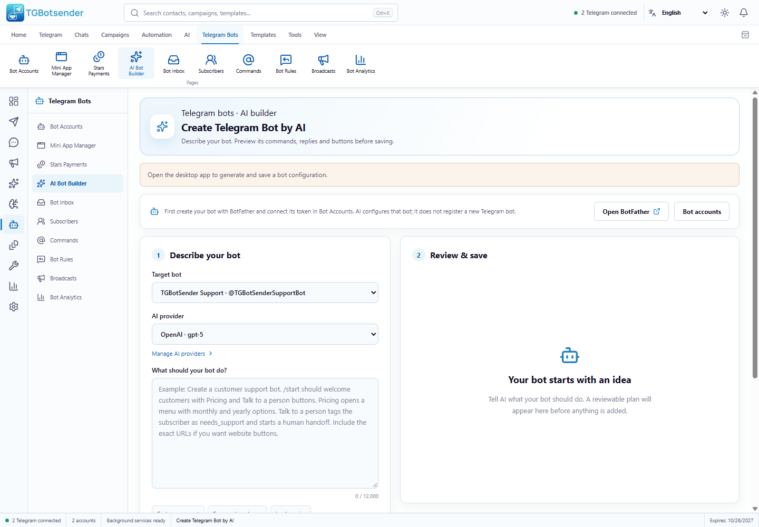Click the Bot accounts button in the info banner
Viewport: 759px width, 527px height.
[702, 211]
